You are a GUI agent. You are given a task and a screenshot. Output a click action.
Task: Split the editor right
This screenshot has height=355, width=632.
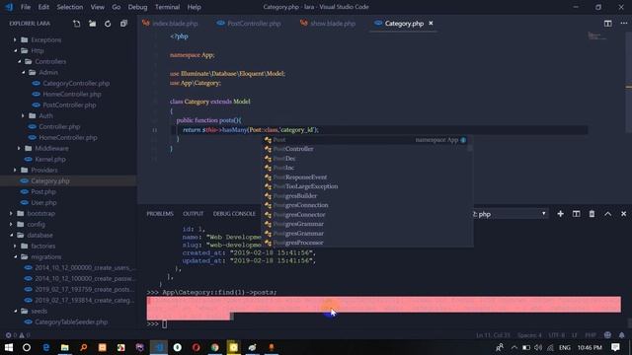coord(608,24)
